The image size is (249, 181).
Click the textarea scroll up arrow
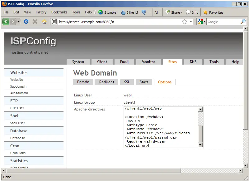pos(200,109)
